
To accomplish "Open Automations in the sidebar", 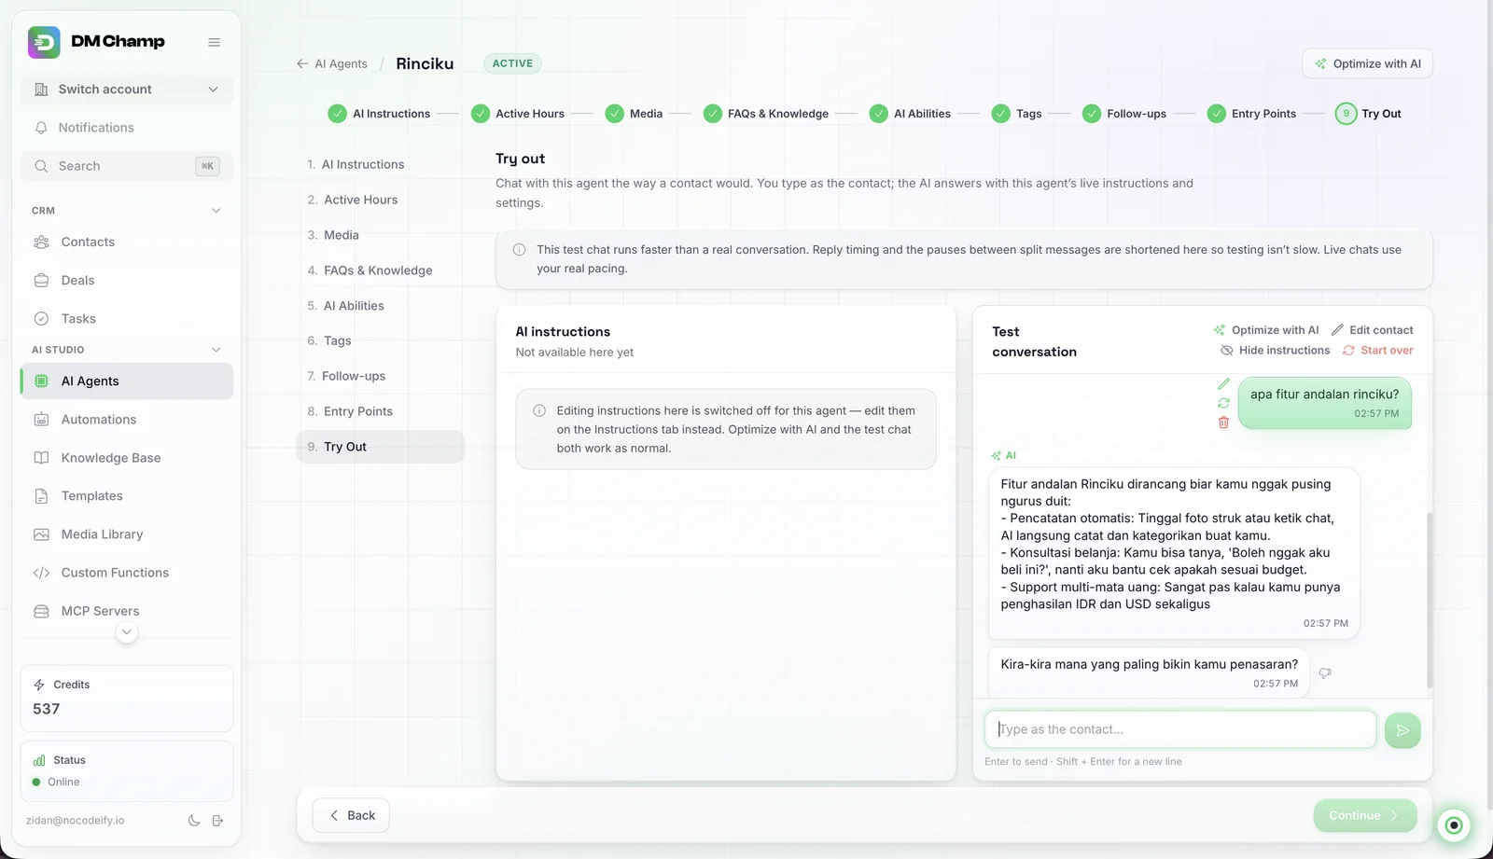I will point(126,420).
